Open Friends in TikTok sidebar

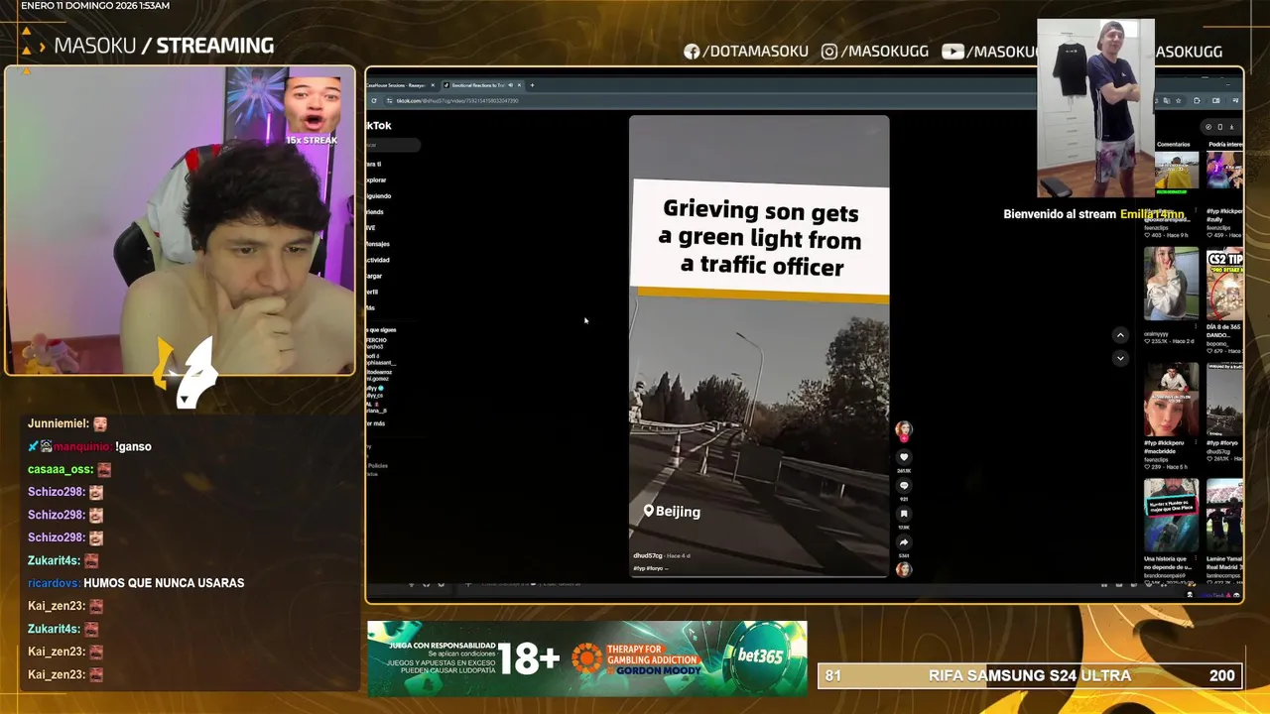[x=375, y=212]
